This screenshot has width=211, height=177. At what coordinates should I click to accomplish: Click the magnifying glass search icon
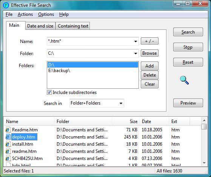pos(184,80)
